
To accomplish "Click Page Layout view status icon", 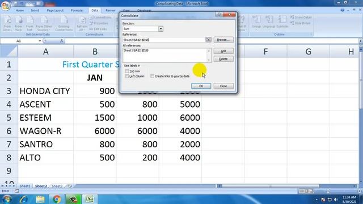I will click(306, 191).
